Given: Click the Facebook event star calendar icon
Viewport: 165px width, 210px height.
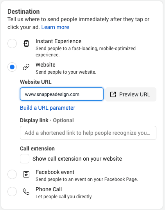Looking at the screenshot, I should (x=26, y=174).
